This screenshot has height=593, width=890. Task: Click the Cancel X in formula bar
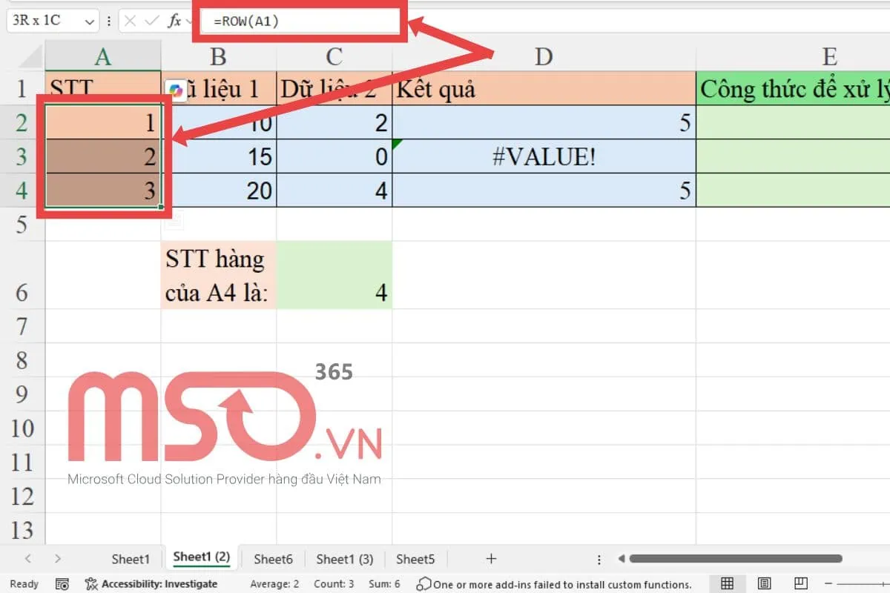pos(130,21)
